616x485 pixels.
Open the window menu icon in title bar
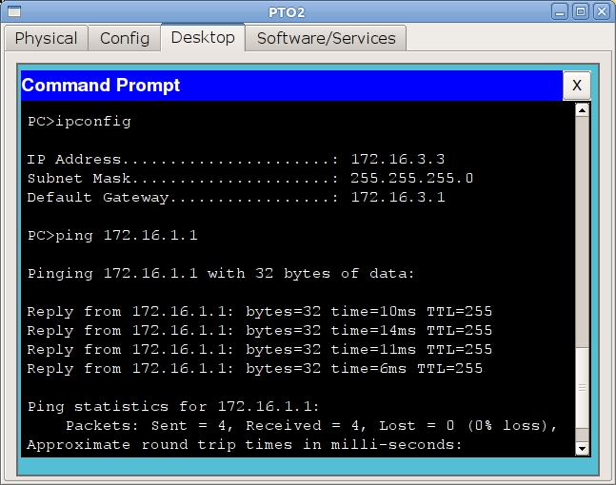point(12,11)
